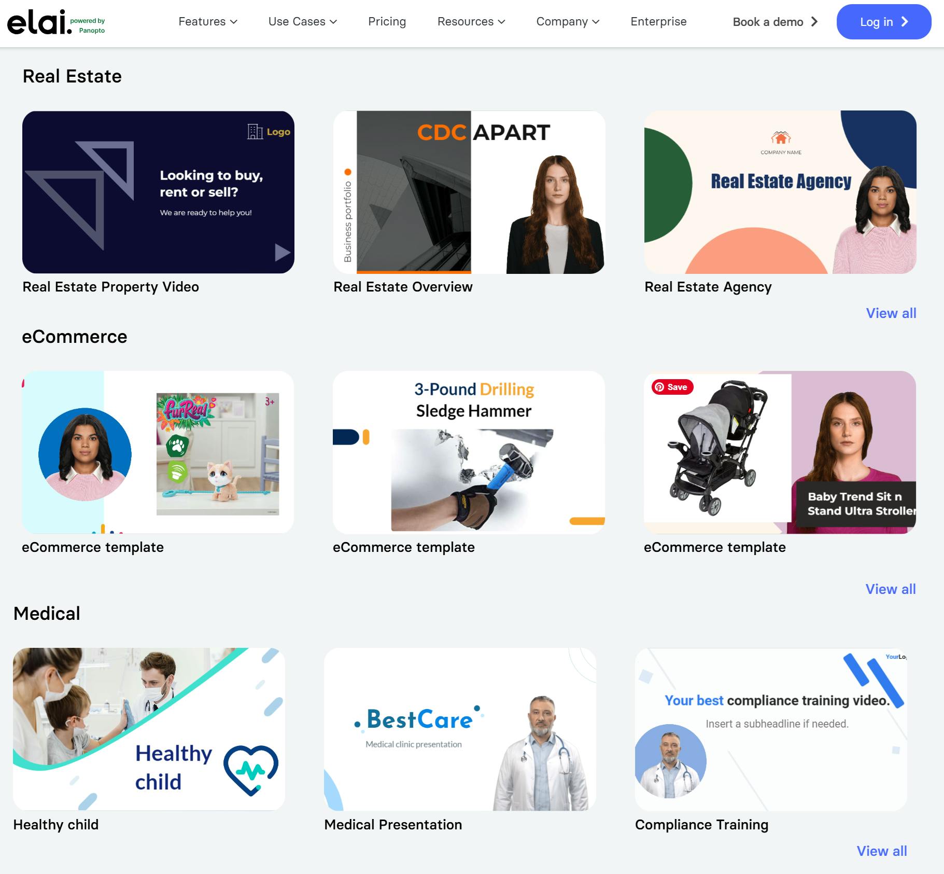Viewport: 944px width, 874px height.
Task: Expand the Features dropdown menu
Action: (x=208, y=22)
